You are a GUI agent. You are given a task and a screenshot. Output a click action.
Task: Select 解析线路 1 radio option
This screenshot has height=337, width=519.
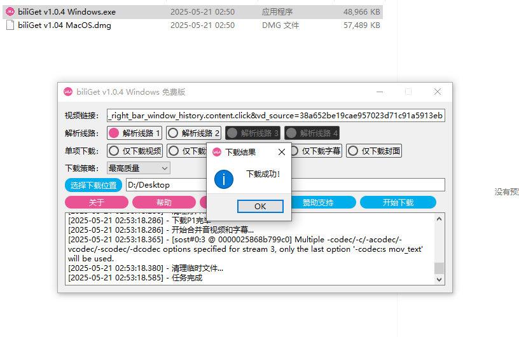[x=134, y=133]
